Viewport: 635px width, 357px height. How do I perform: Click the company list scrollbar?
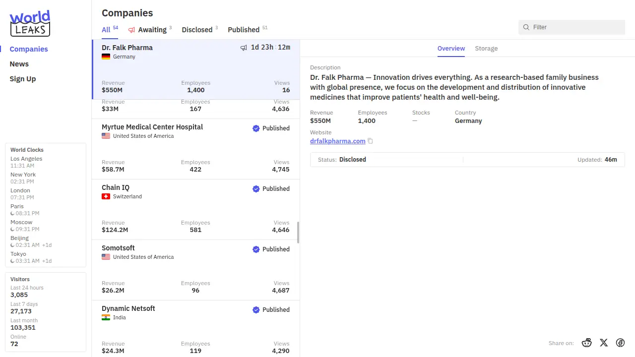[298, 232]
